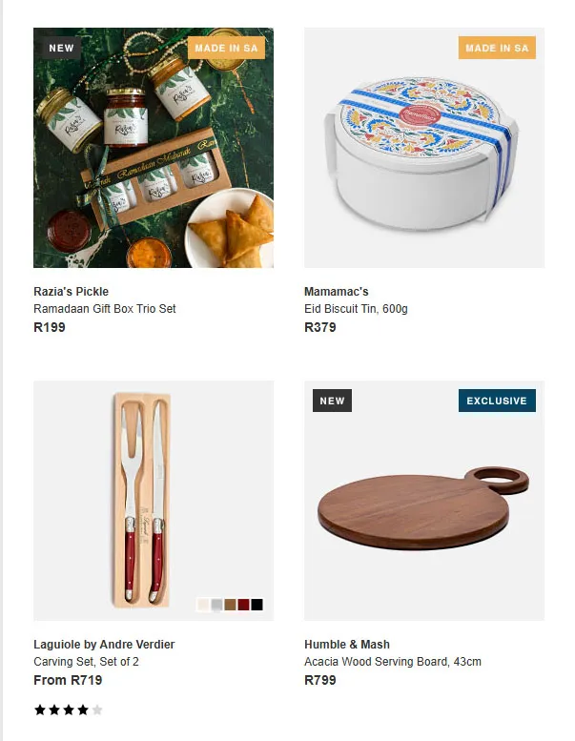Open the Acacia Wood Serving Board image
Viewport: 575px width, 741px height.
coord(424,501)
